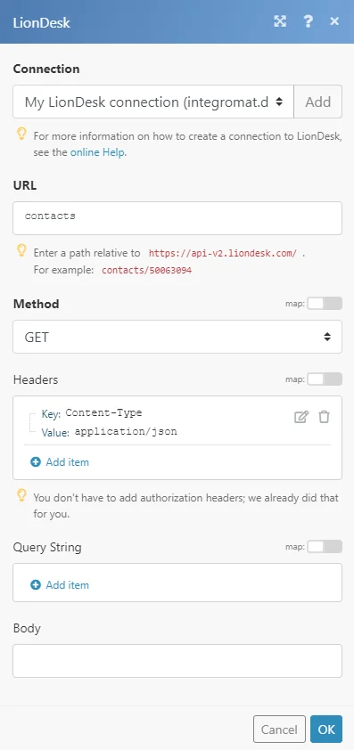
Task: Click the OK button
Action: click(x=326, y=729)
